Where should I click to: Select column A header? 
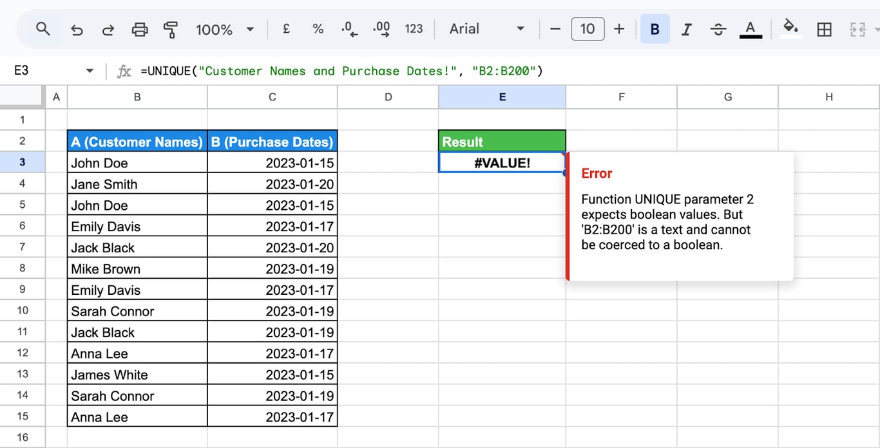tap(56, 97)
